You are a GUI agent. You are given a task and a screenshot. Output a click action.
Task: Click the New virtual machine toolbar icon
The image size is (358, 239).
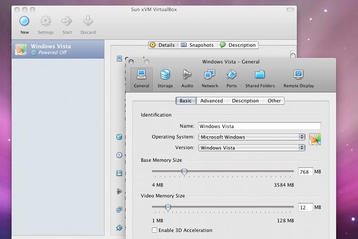click(x=24, y=21)
